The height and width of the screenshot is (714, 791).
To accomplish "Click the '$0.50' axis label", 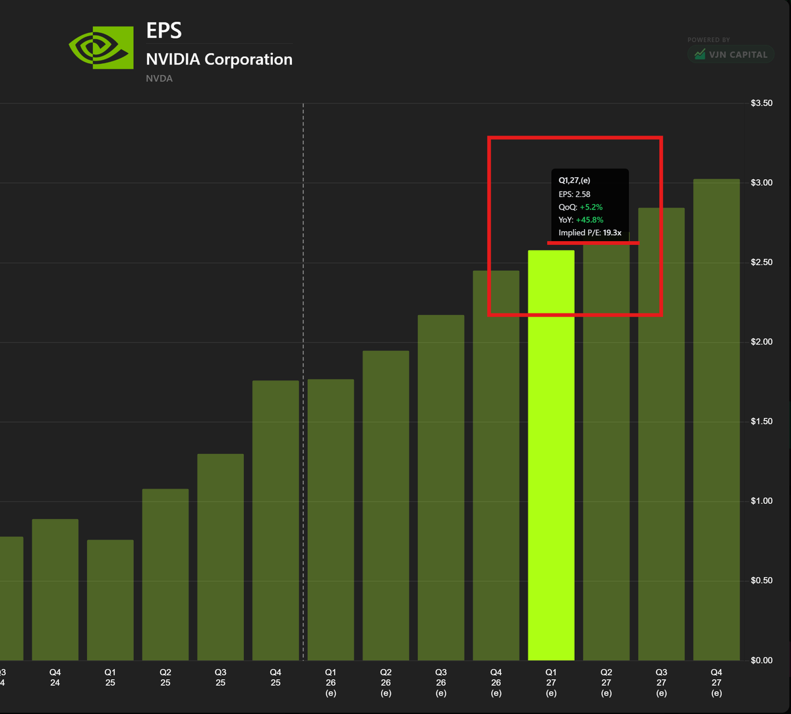I will [x=761, y=581].
